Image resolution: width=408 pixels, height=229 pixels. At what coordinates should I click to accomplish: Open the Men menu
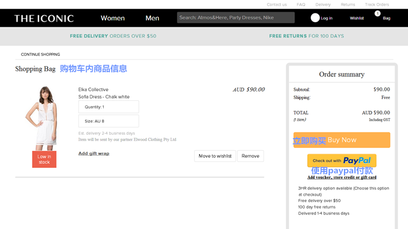[152, 18]
